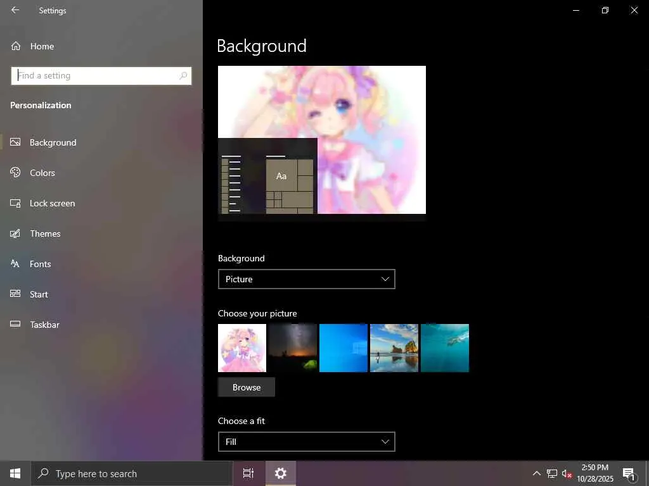Choose the beach rock picture thumbnail

click(394, 348)
